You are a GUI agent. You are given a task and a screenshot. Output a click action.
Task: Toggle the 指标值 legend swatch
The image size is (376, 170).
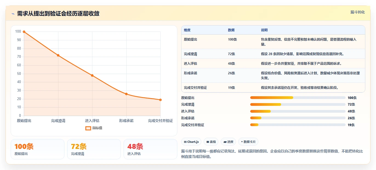88,128
